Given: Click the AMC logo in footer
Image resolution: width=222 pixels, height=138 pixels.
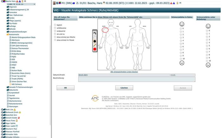Looking at the screenshot, I should click(x=95, y=98).
